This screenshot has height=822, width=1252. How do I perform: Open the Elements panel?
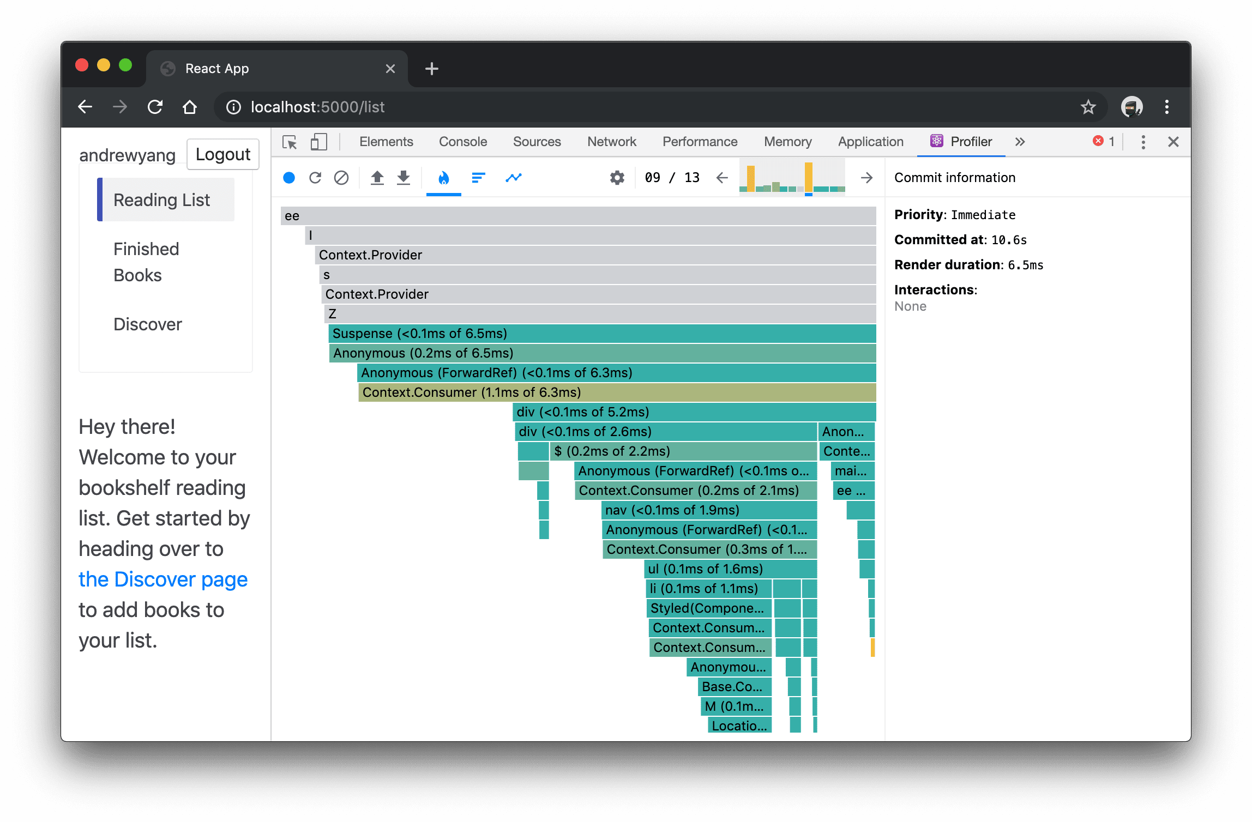click(x=386, y=141)
